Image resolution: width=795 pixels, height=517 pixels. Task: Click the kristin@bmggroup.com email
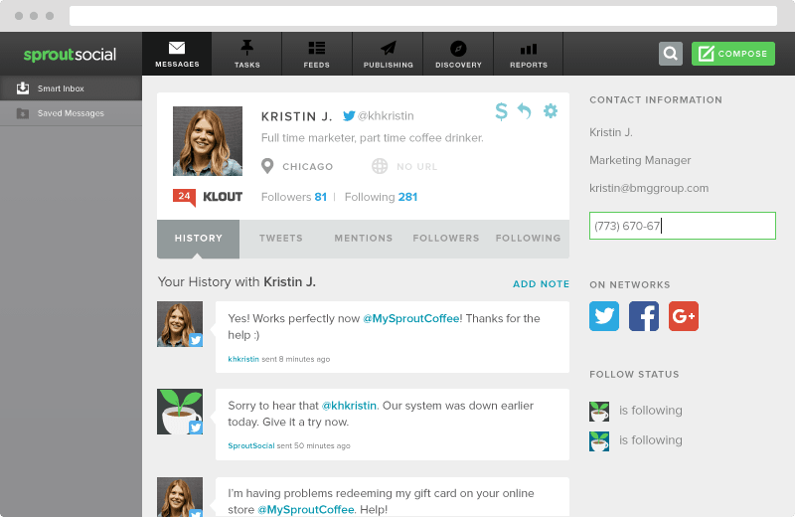click(649, 188)
